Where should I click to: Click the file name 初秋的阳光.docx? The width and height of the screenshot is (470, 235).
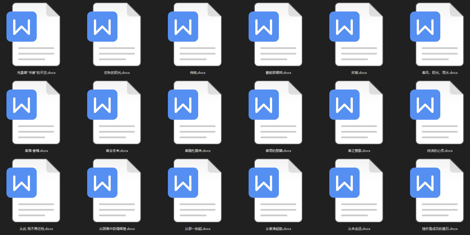(x=117, y=73)
